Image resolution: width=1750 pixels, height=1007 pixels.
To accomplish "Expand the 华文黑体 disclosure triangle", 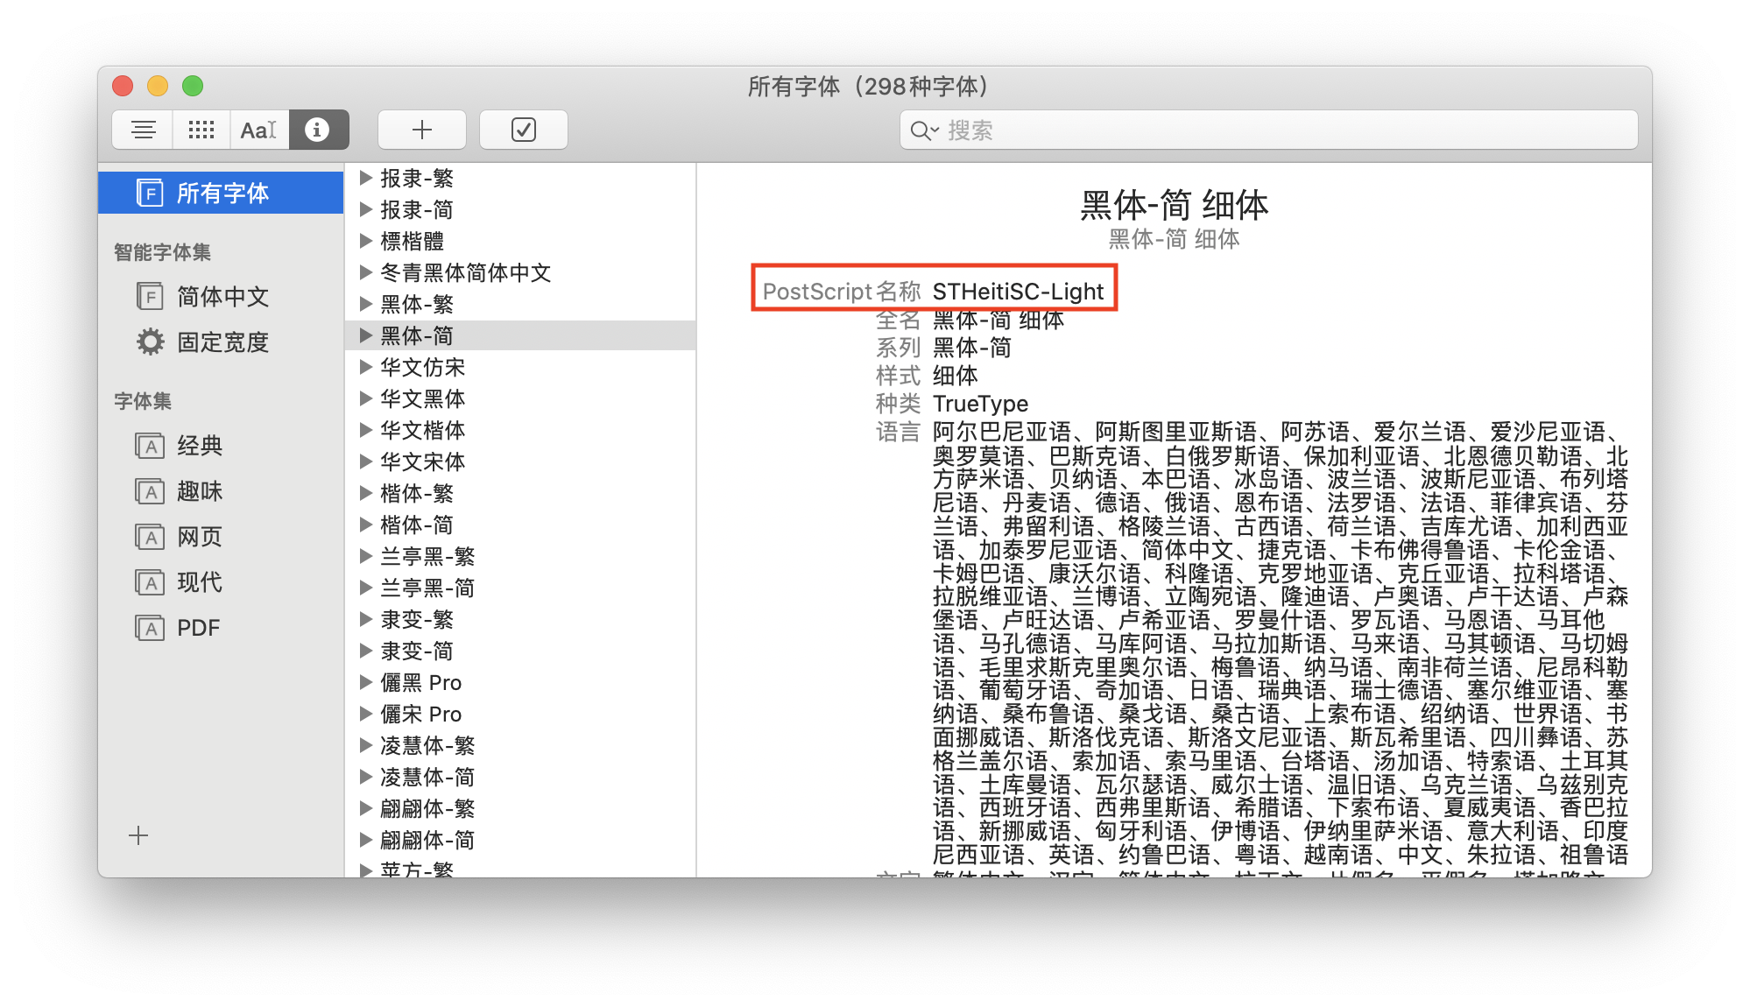I will (x=366, y=398).
